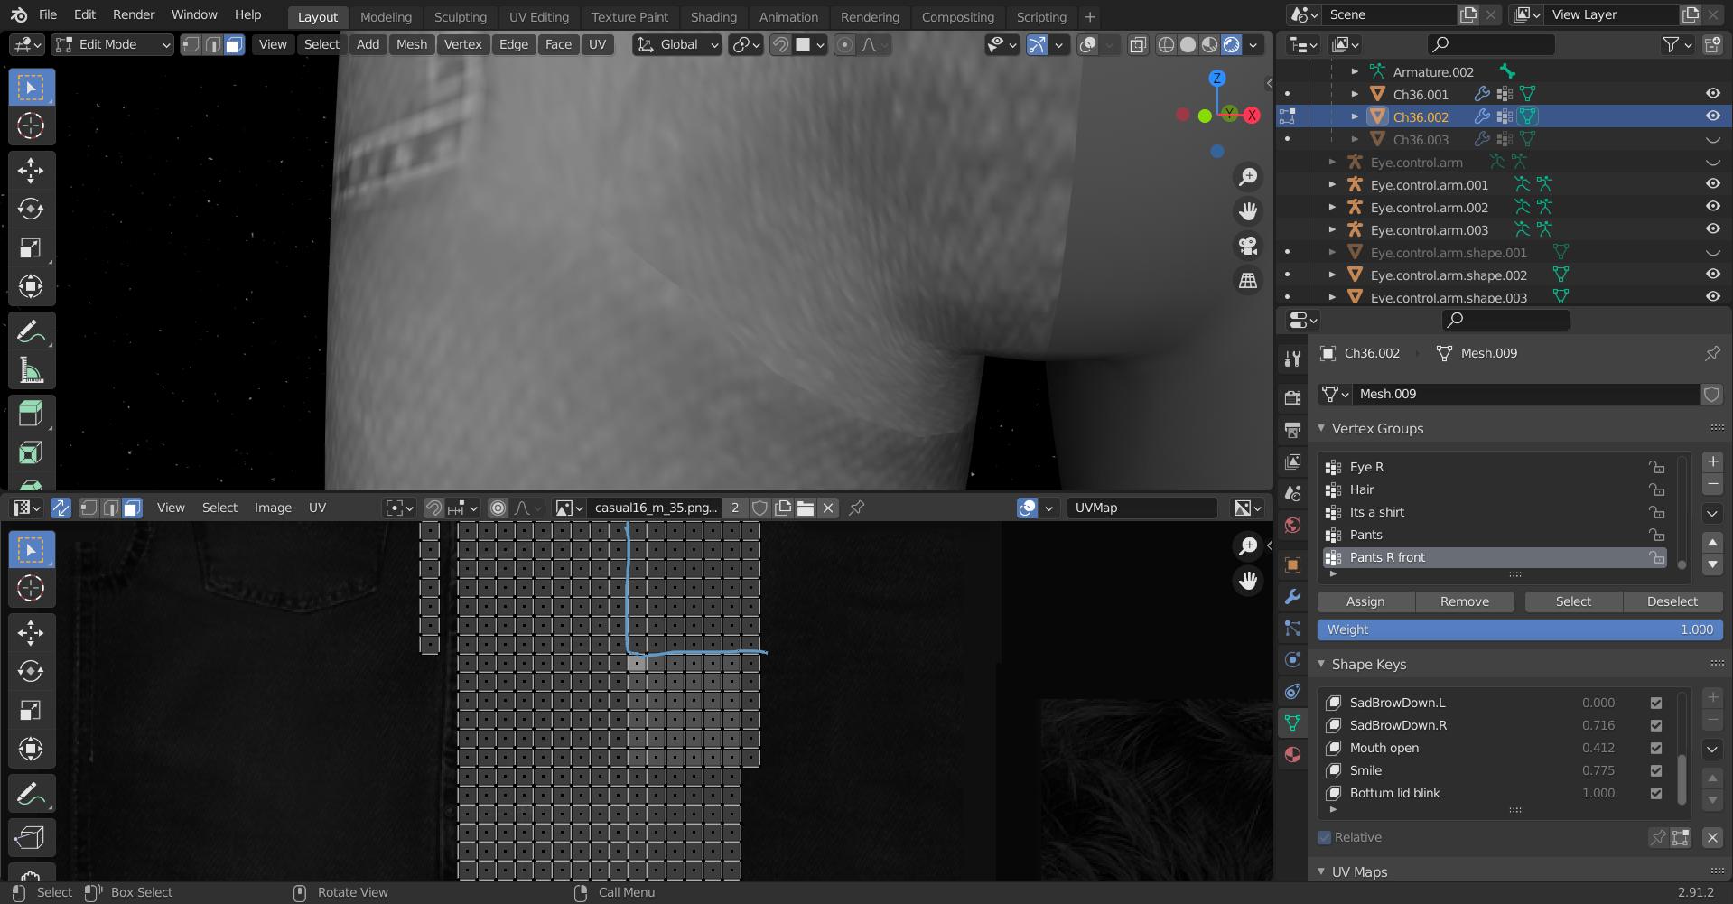Open the Edit Mode dropdown
Screen dimensions: 1733x904
pos(112,44)
